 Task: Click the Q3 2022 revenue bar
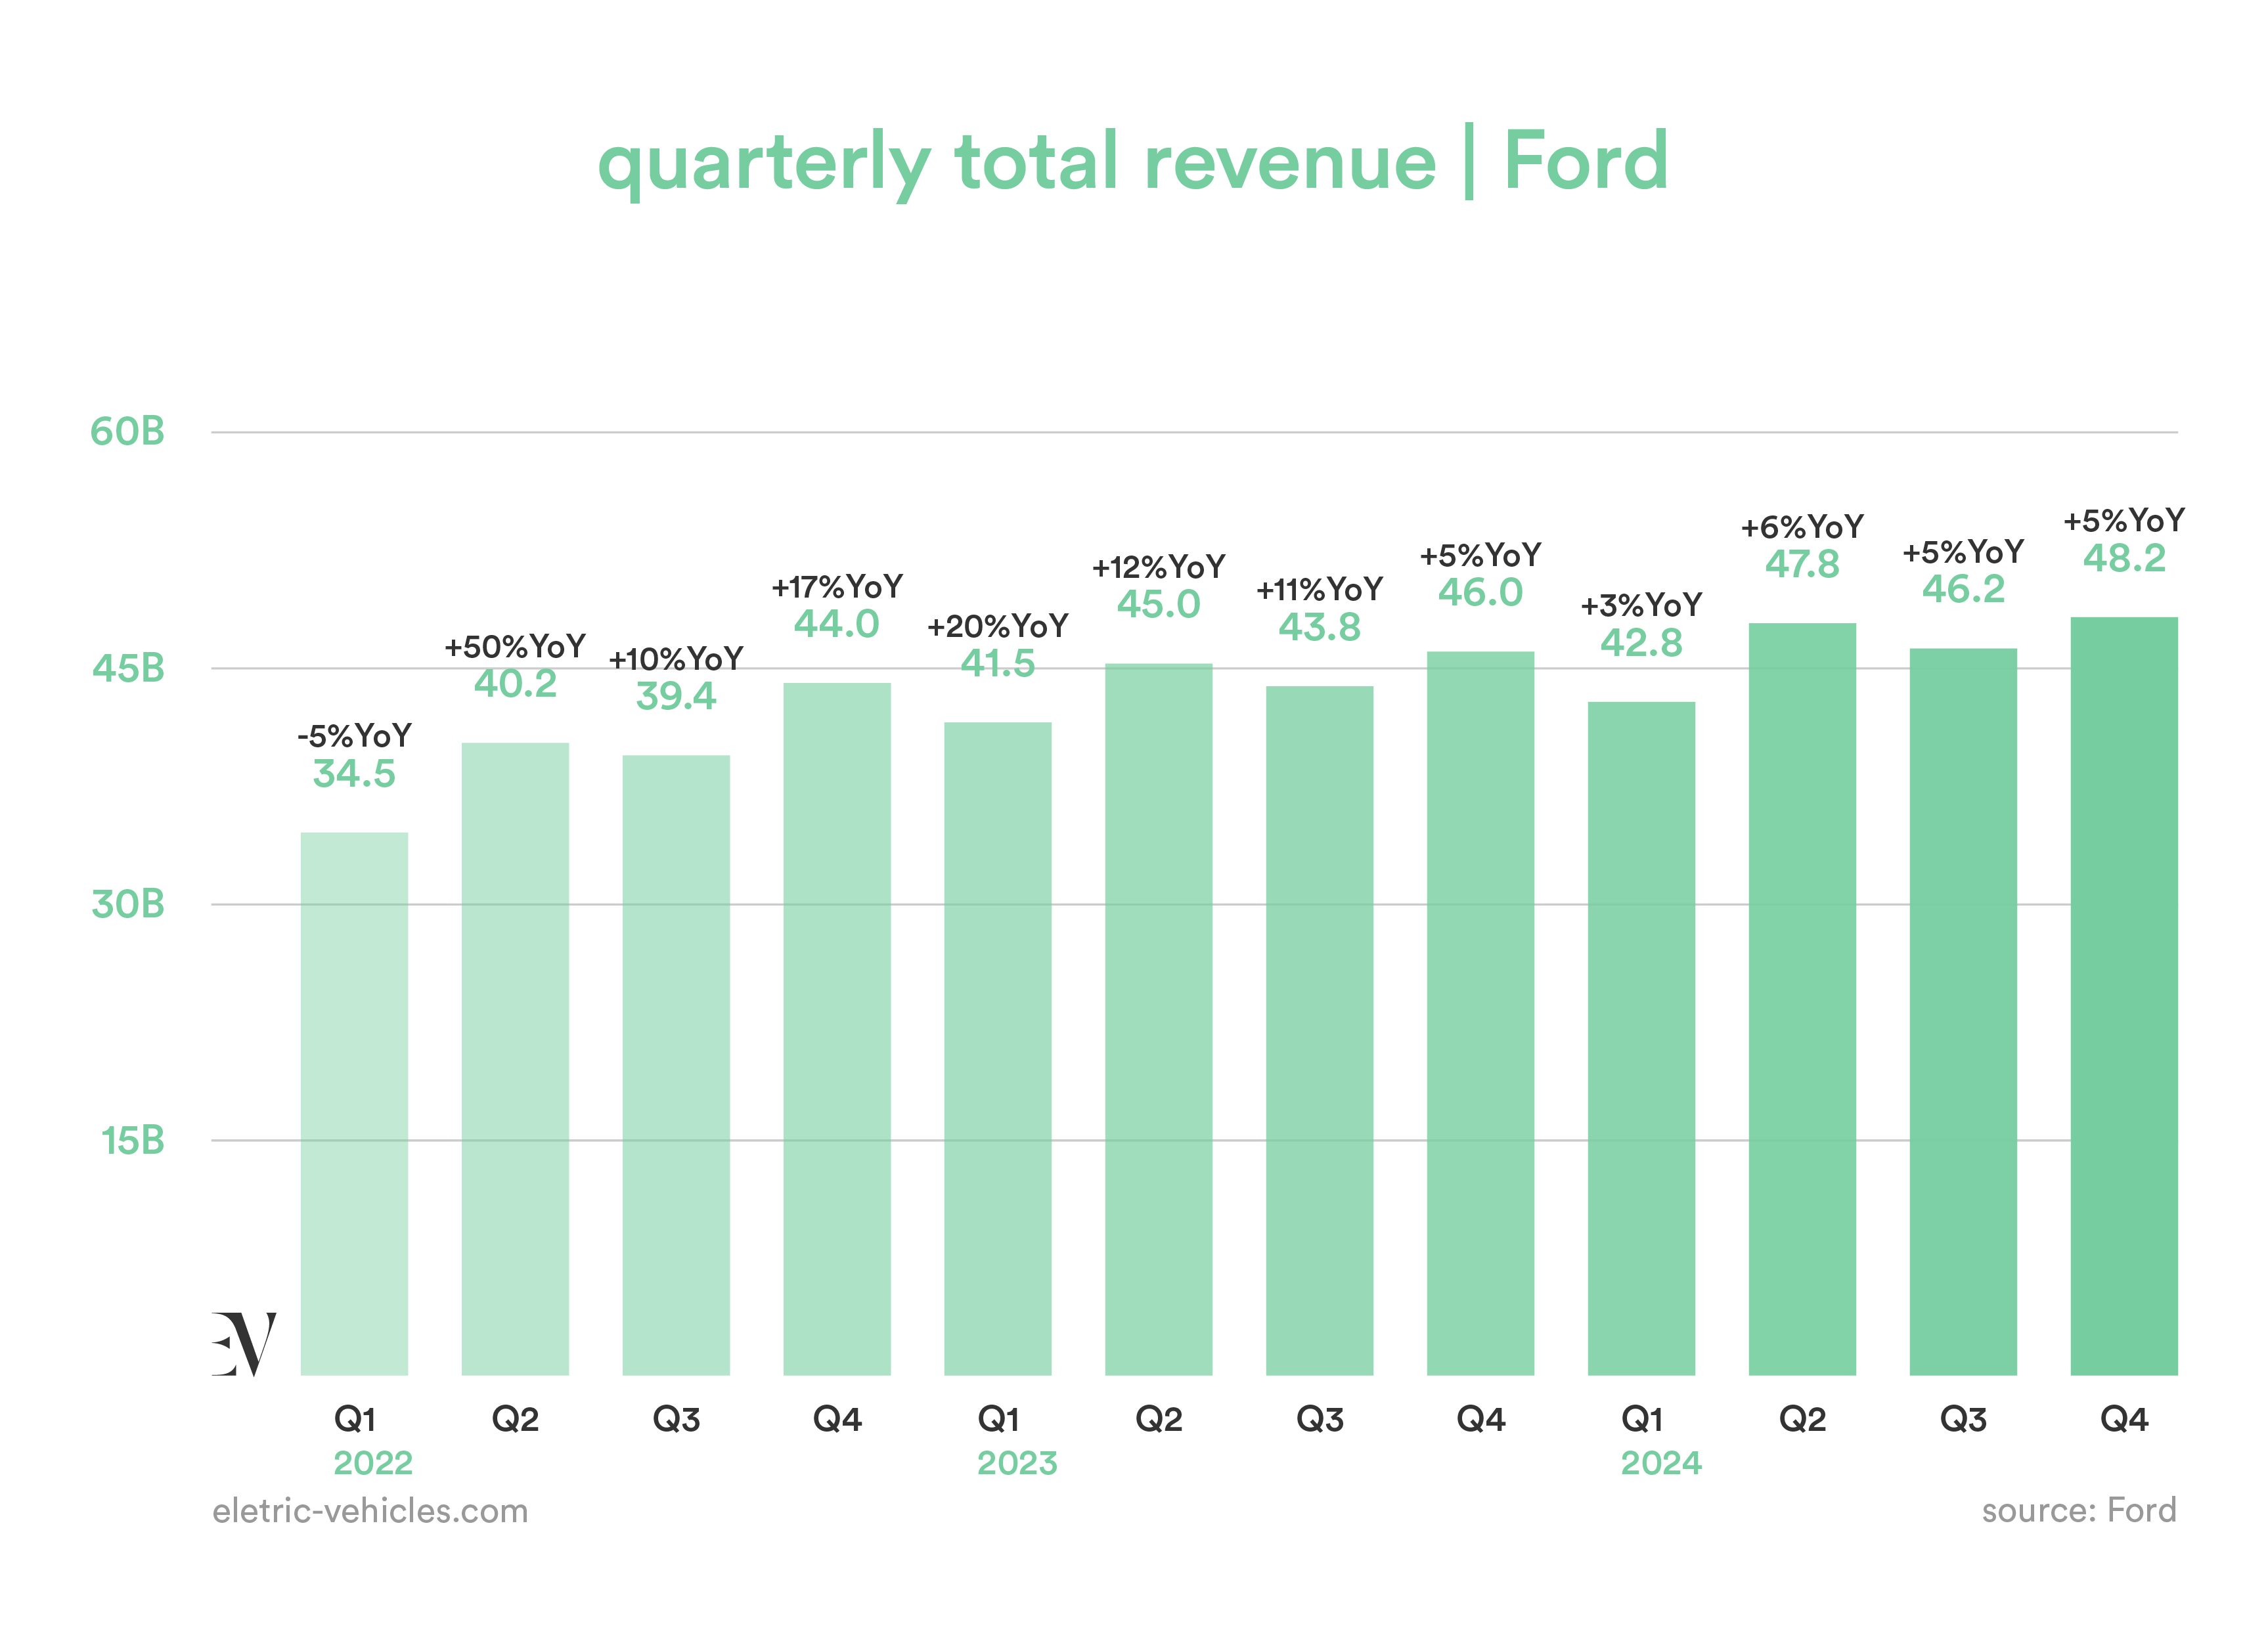[676, 1065]
